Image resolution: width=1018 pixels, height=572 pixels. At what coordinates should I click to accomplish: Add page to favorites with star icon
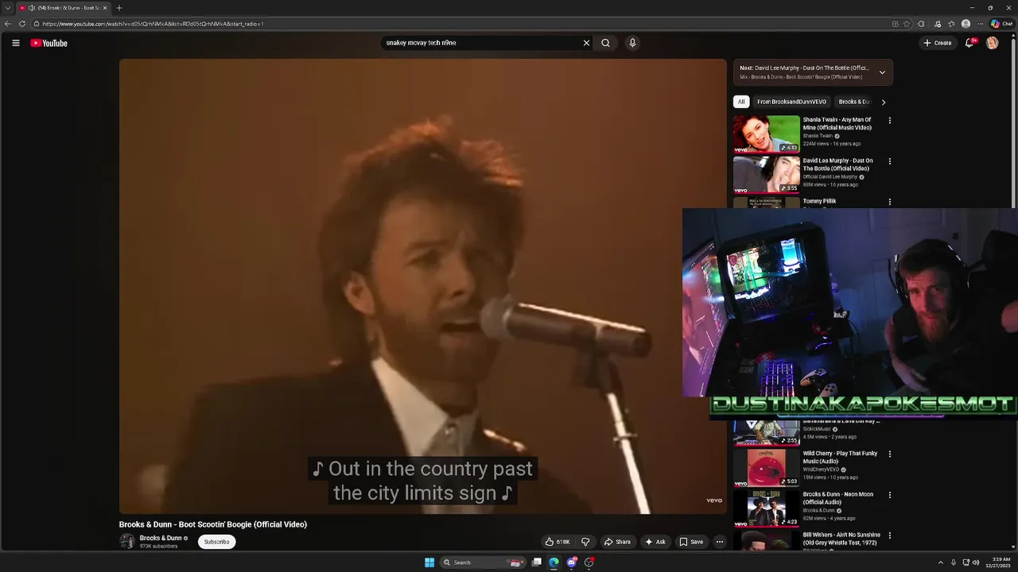point(907,24)
